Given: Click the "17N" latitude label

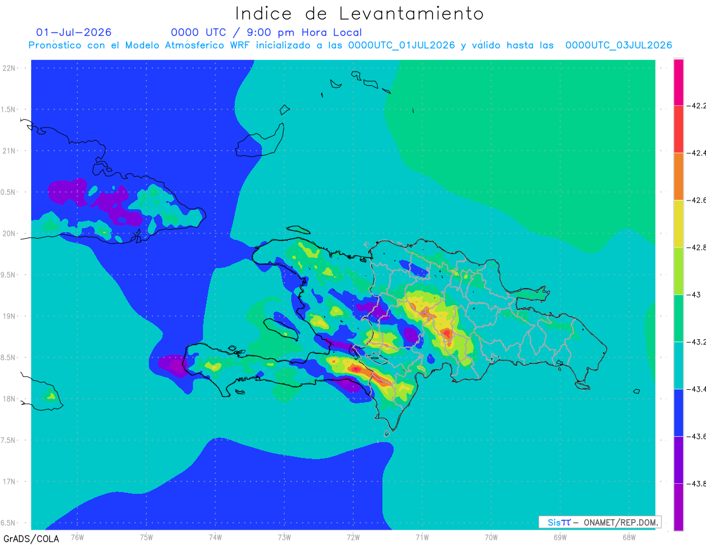Looking at the screenshot, I should [9, 482].
